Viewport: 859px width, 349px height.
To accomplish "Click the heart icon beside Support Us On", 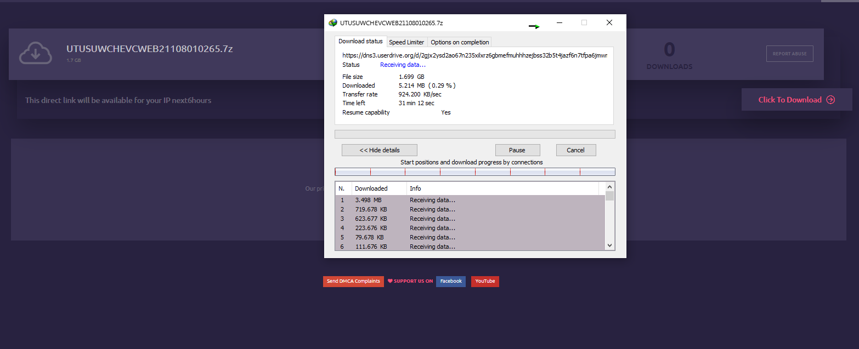I will point(390,281).
